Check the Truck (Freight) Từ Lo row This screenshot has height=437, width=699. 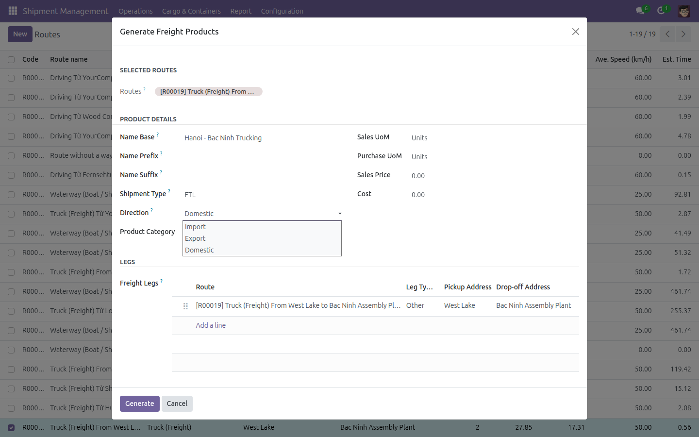pos(11,311)
